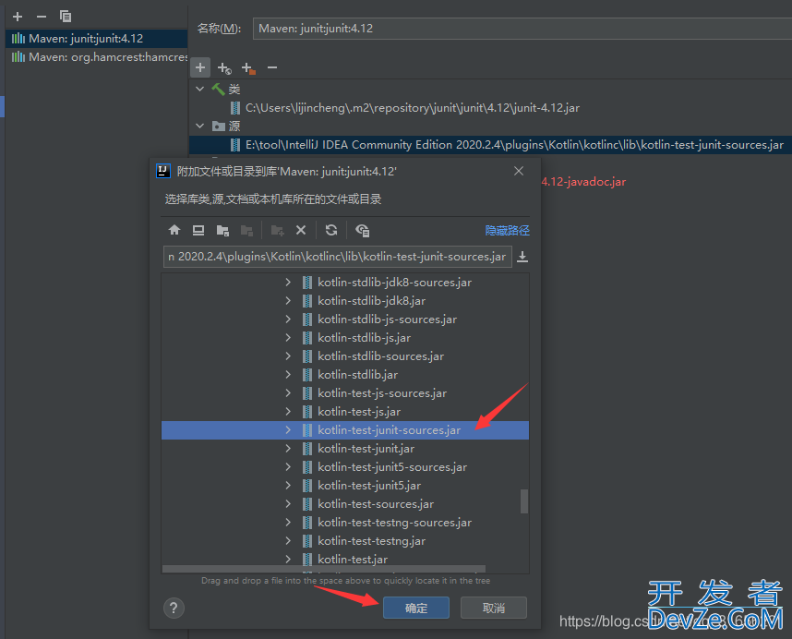The image size is (792, 639).
Task: Click the library name 名称 field
Action: coord(522,29)
